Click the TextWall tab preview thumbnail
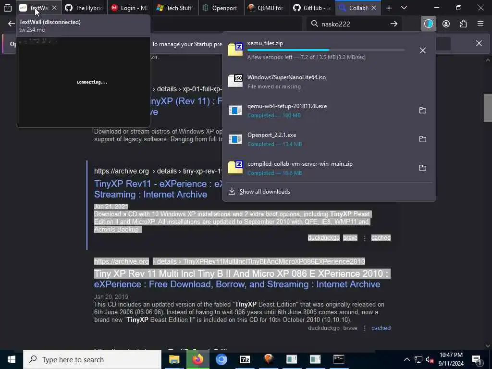Image resolution: width=492 pixels, height=369 pixels. 83,82
